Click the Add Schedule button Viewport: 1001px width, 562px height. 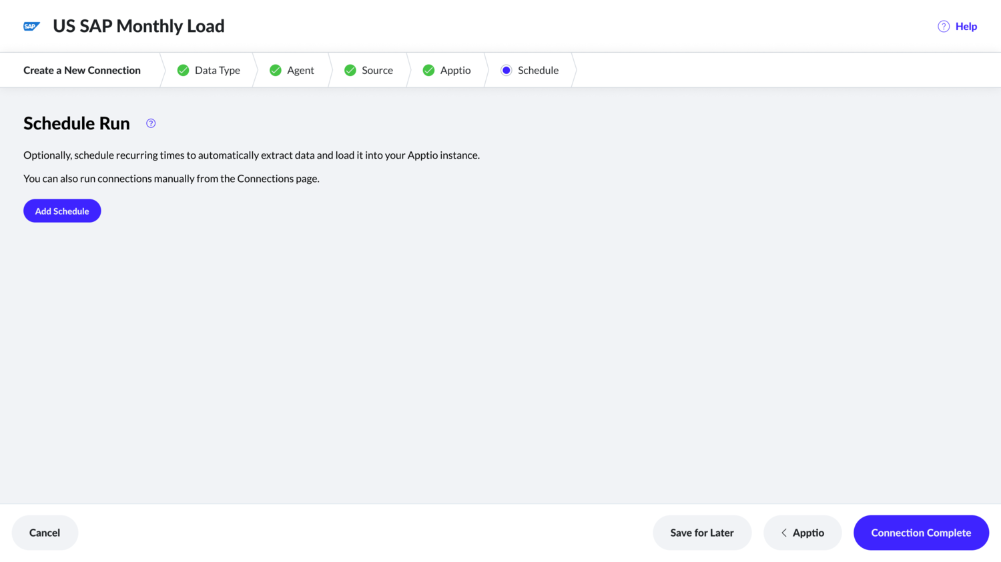(62, 211)
